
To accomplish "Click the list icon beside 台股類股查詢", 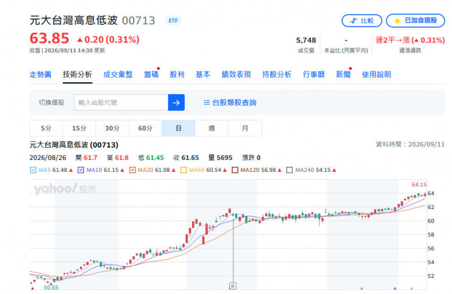I will 207,103.
